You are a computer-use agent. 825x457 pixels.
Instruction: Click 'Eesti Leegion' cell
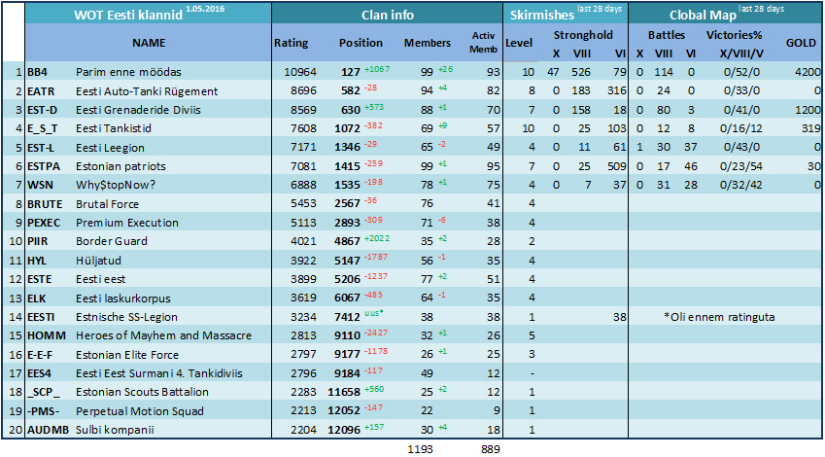pyautogui.click(x=110, y=148)
